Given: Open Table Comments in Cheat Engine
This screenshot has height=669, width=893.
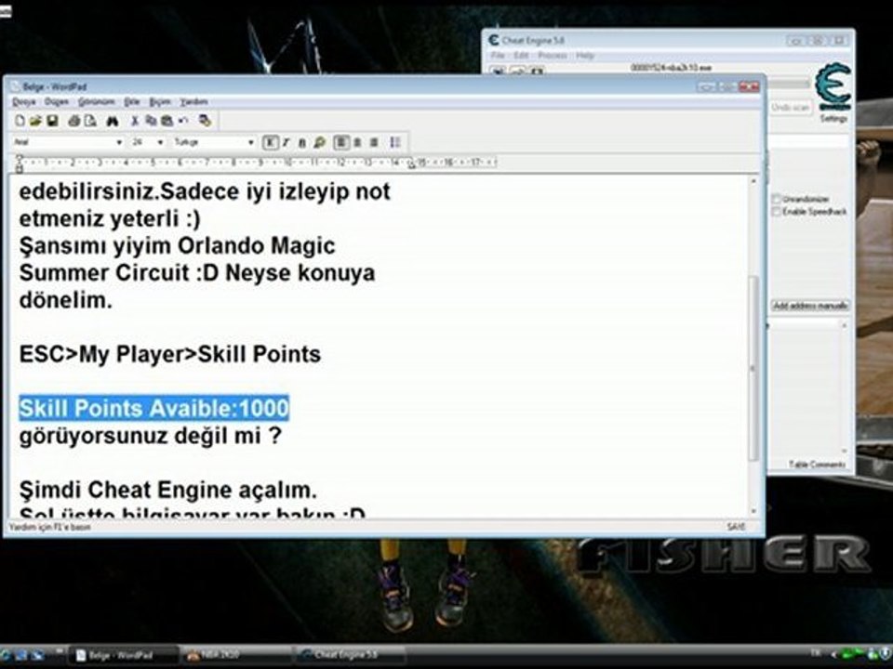Looking at the screenshot, I should pyautogui.click(x=817, y=465).
